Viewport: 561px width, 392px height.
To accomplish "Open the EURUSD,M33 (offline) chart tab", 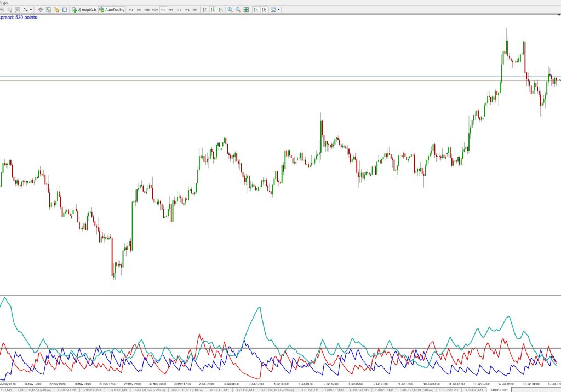I will [x=277, y=390].
